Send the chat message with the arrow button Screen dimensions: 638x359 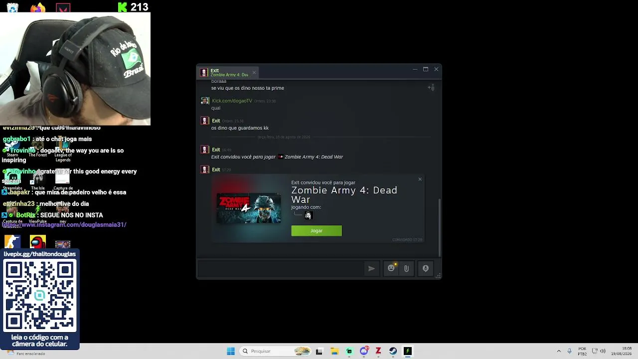click(371, 268)
